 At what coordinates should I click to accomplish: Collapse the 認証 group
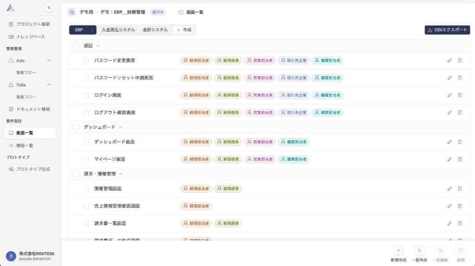[x=98, y=46]
